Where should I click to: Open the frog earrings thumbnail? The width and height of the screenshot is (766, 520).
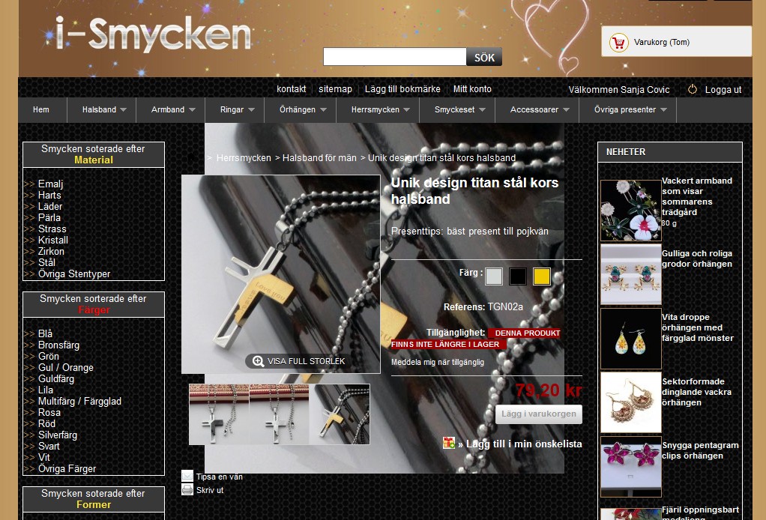[630, 274]
